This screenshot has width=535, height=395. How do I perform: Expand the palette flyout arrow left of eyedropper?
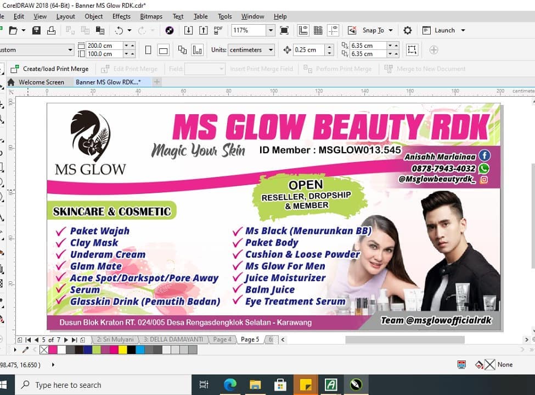15,349
